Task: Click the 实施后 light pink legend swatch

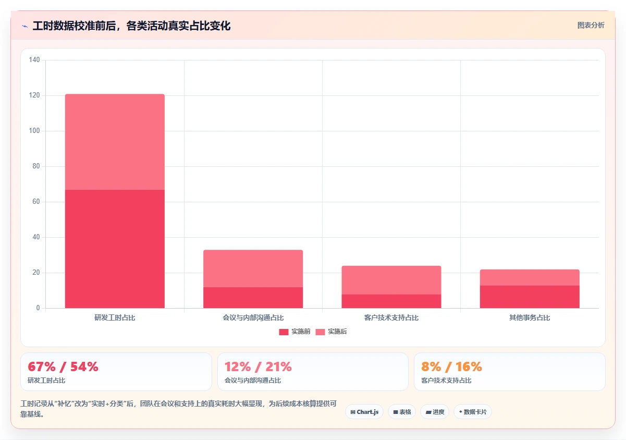Action: pyautogui.click(x=320, y=332)
